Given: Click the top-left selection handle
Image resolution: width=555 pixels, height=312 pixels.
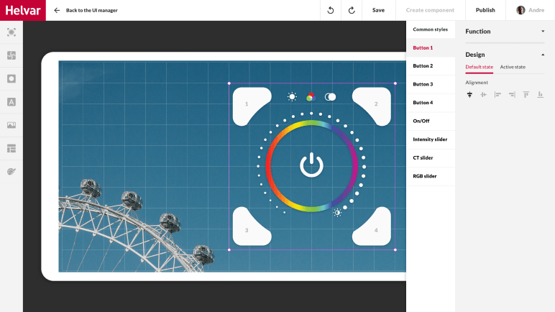Looking at the screenshot, I should tap(229, 83).
